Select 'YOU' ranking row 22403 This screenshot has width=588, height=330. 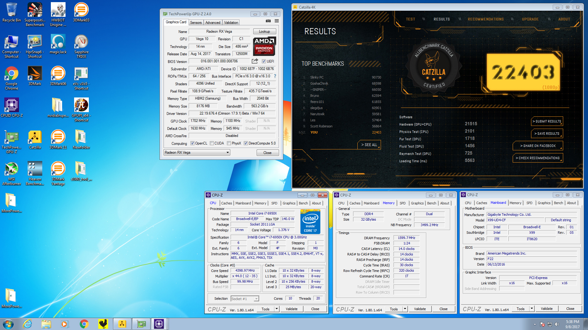[x=341, y=132]
